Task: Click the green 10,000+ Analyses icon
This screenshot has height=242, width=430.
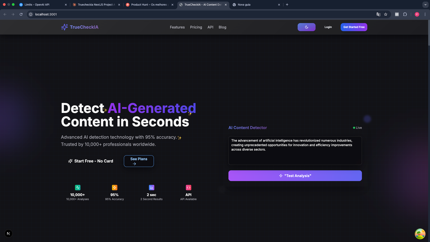Action: (78, 187)
